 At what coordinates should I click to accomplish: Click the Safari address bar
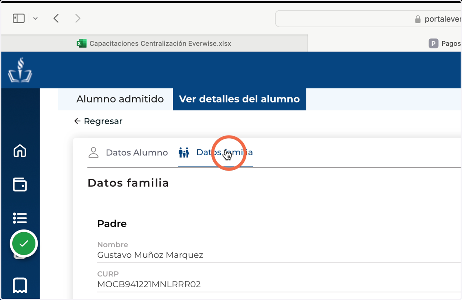tap(368, 18)
